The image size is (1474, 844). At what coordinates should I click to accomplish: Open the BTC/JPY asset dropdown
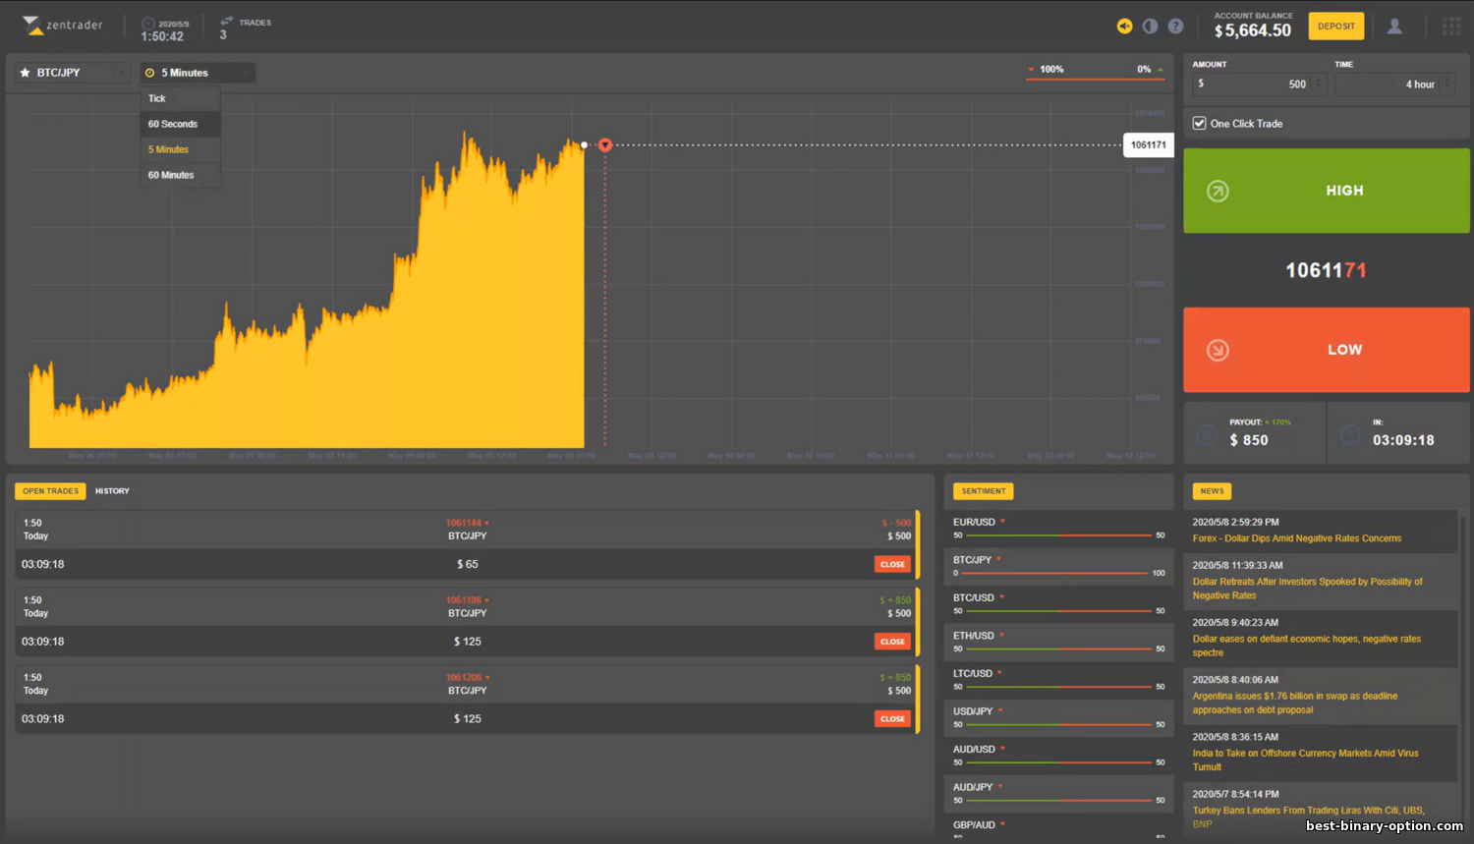click(72, 73)
